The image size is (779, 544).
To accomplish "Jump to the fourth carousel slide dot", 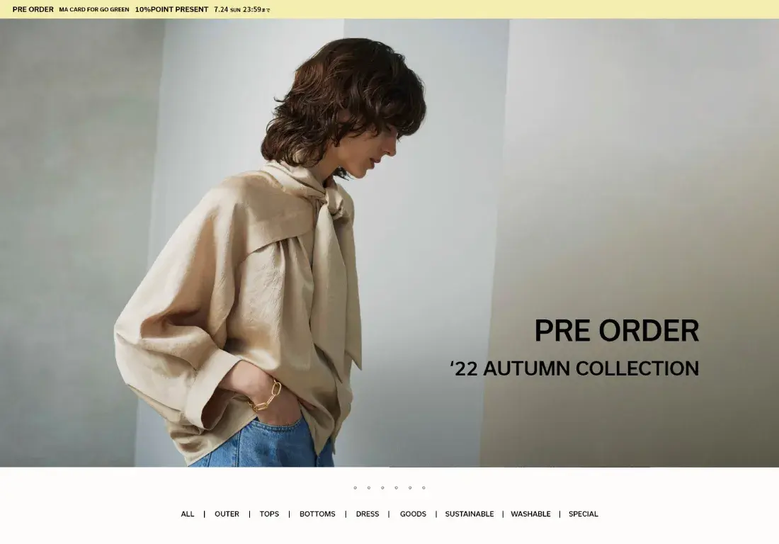I will (x=396, y=488).
